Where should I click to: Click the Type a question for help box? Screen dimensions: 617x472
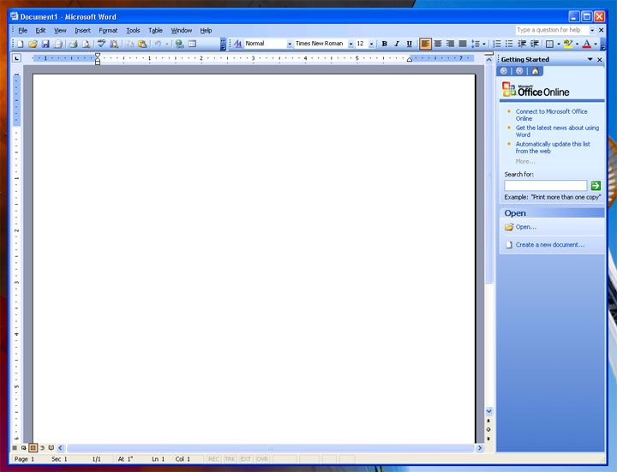[x=553, y=30]
